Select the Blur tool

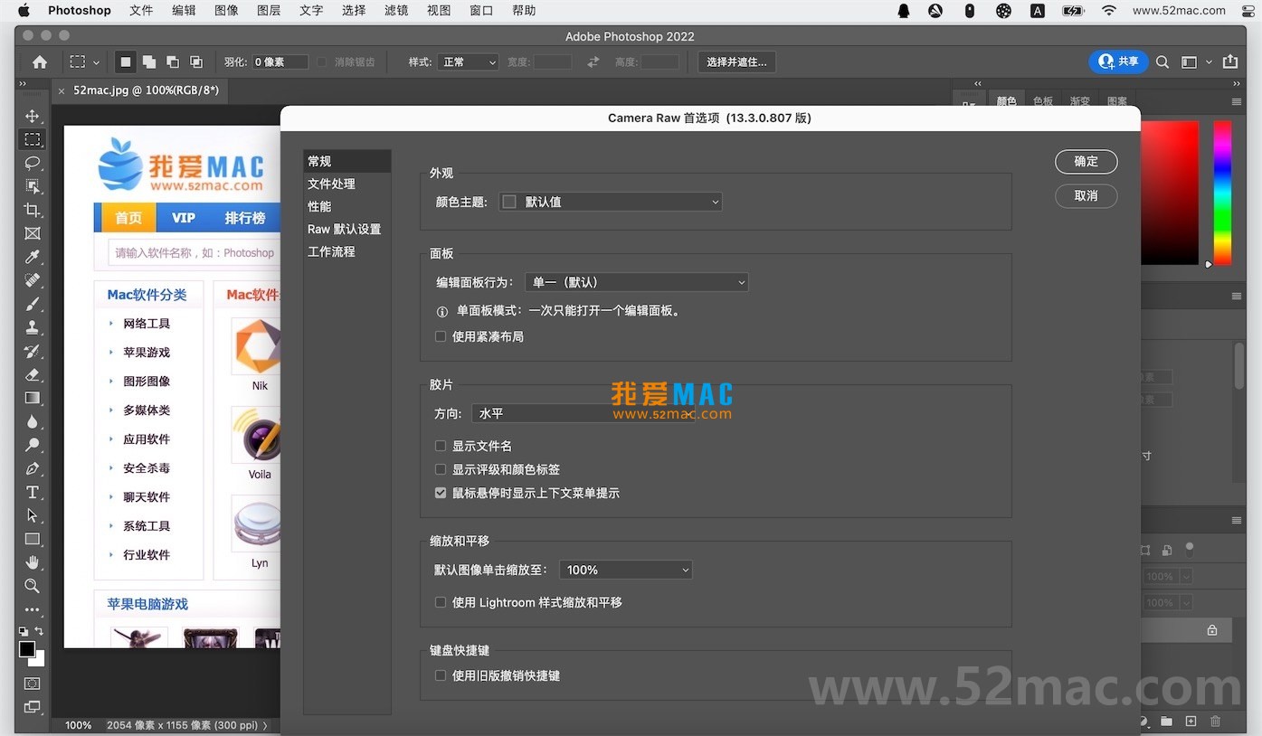(x=33, y=421)
